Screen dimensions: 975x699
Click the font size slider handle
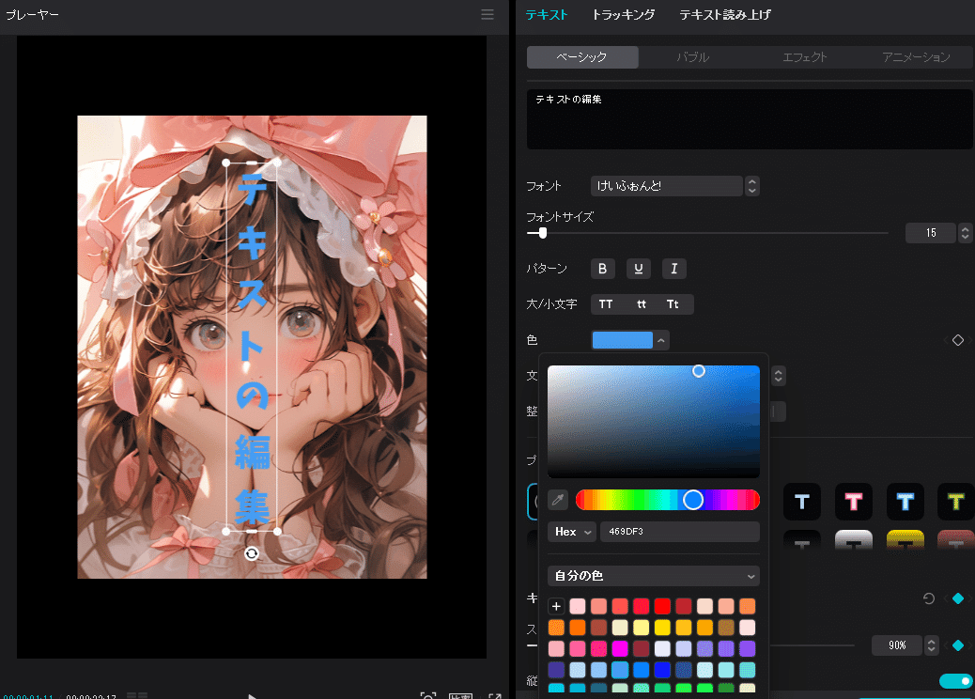[543, 233]
